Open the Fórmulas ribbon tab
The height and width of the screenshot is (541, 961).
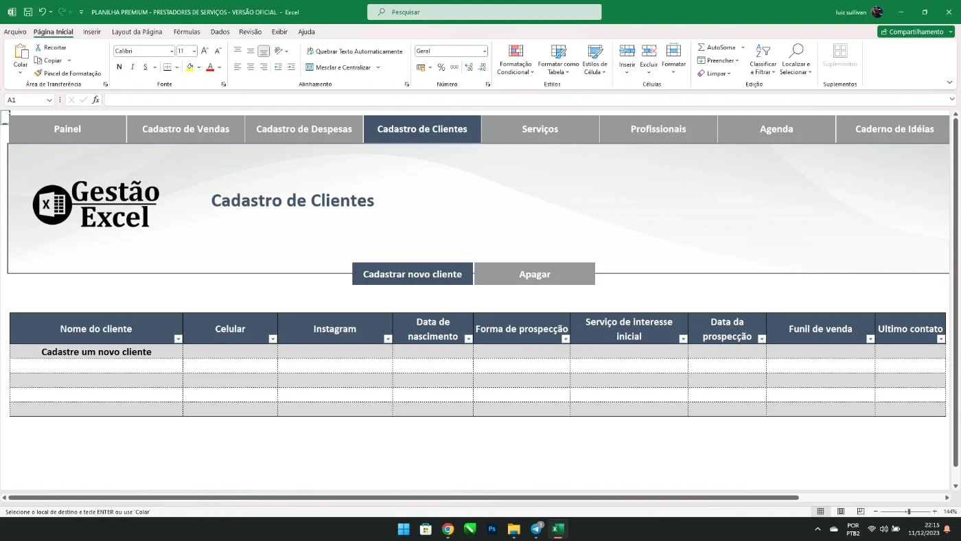[x=187, y=32]
